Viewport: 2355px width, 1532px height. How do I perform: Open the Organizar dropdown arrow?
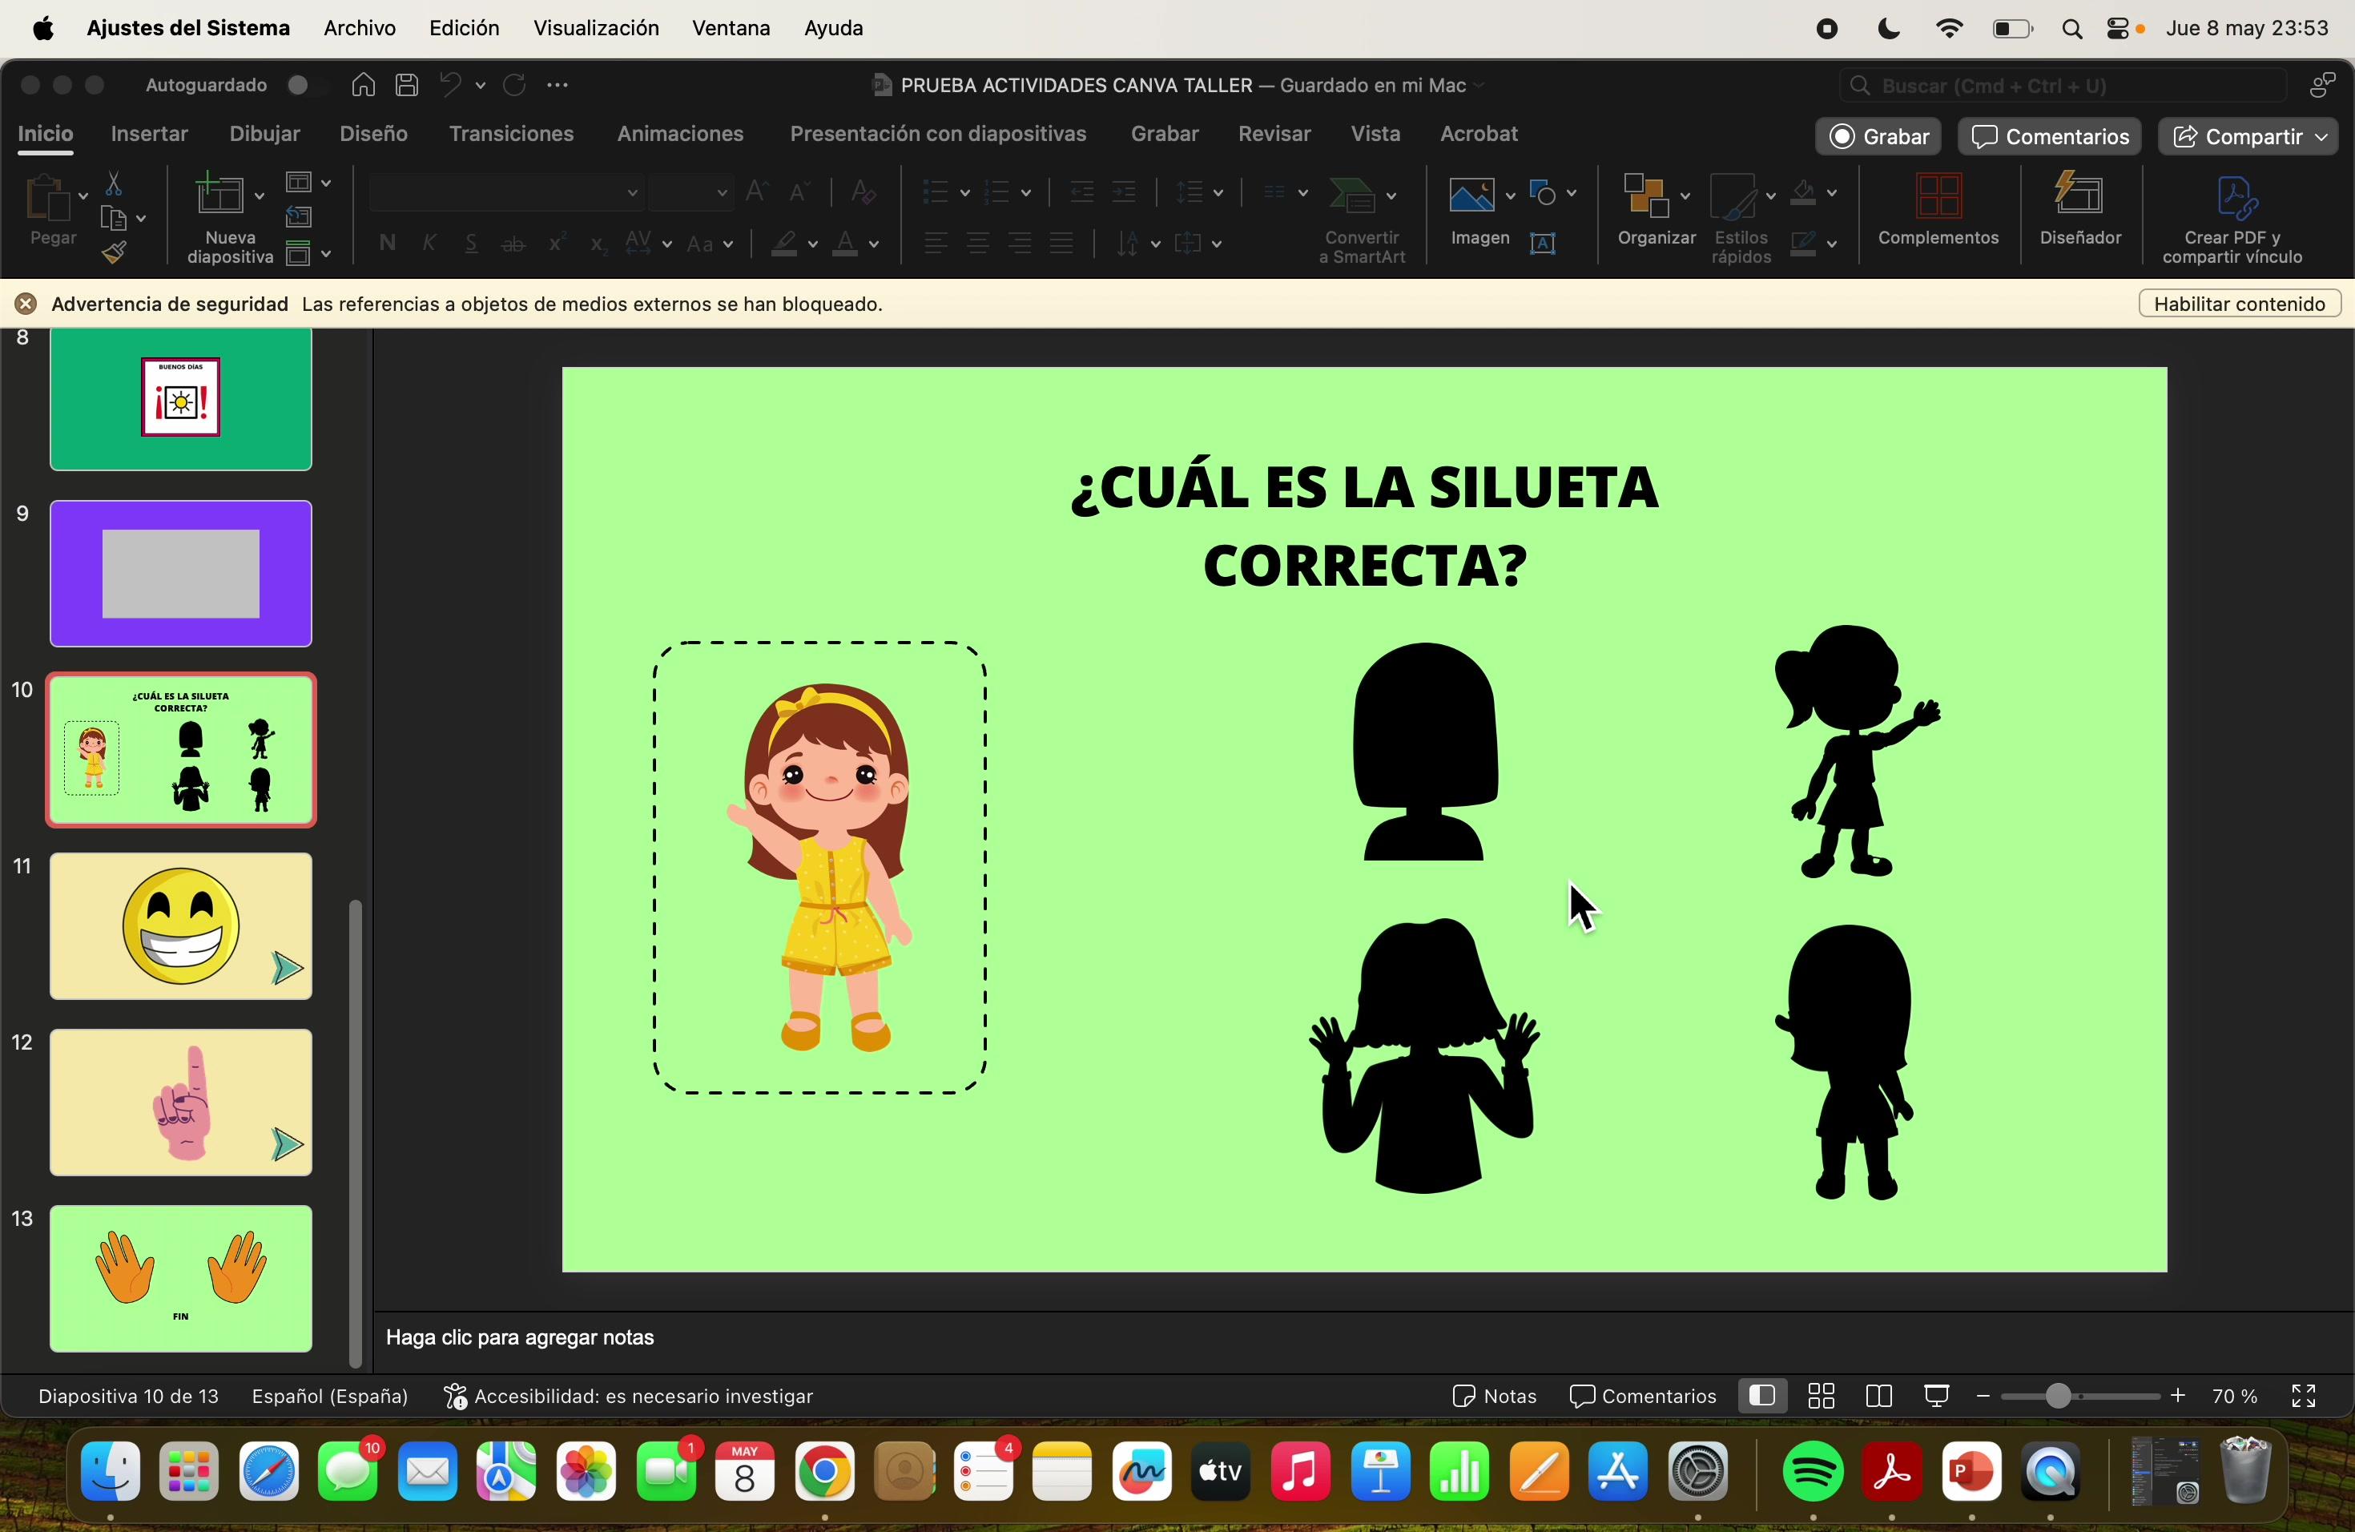tap(1685, 195)
